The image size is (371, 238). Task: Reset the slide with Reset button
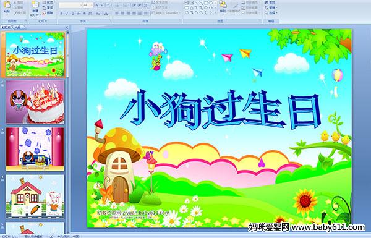(x=48, y=7)
